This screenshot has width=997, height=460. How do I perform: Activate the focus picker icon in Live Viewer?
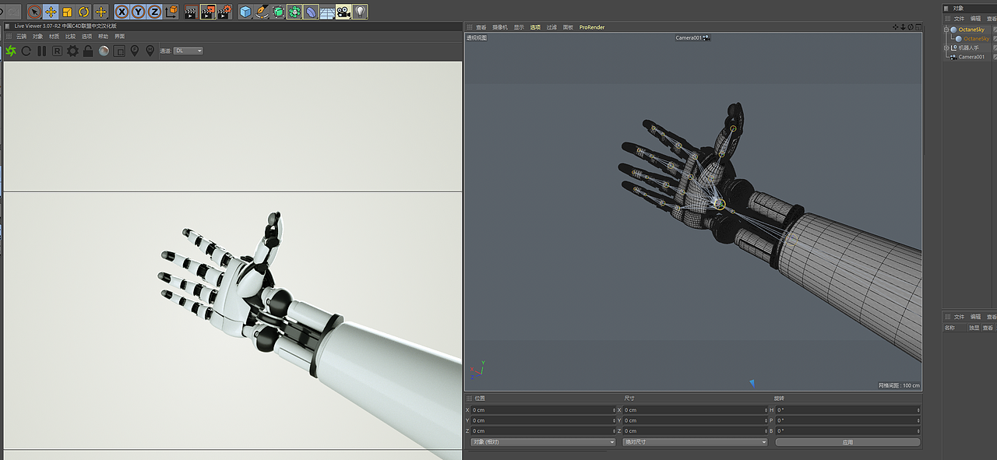point(135,51)
